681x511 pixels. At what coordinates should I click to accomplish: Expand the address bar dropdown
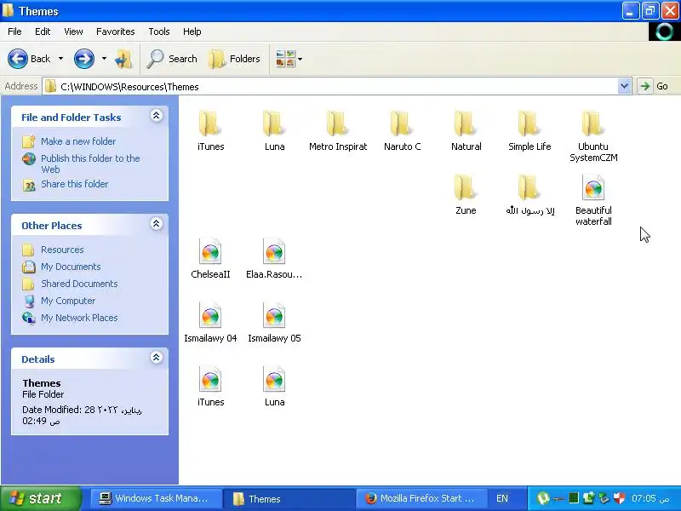point(624,86)
